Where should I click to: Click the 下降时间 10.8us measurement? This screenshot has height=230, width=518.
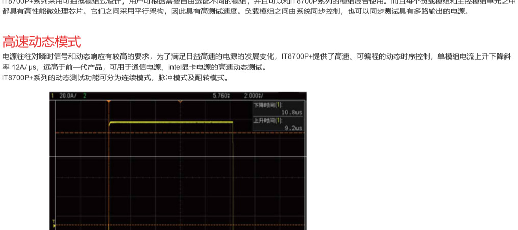[x=278, y=108]
